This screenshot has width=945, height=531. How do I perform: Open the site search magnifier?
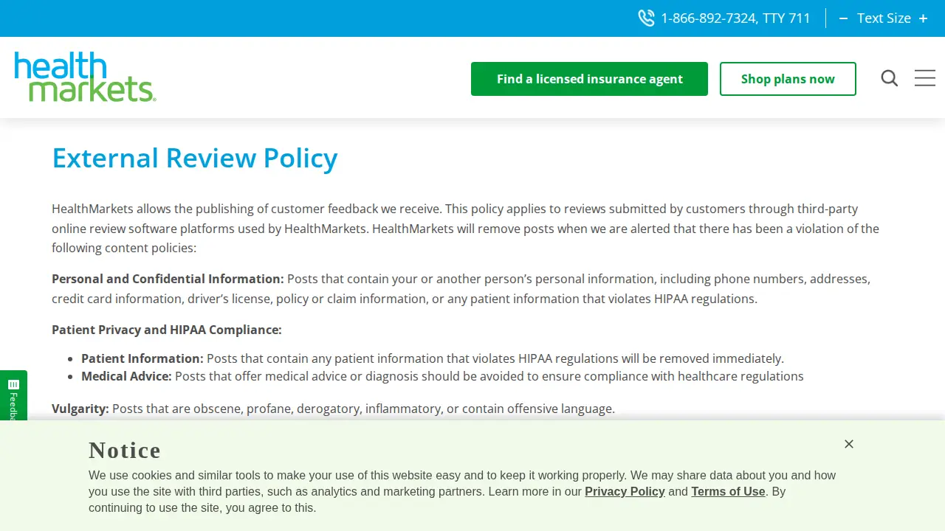(x=890, y=78)
